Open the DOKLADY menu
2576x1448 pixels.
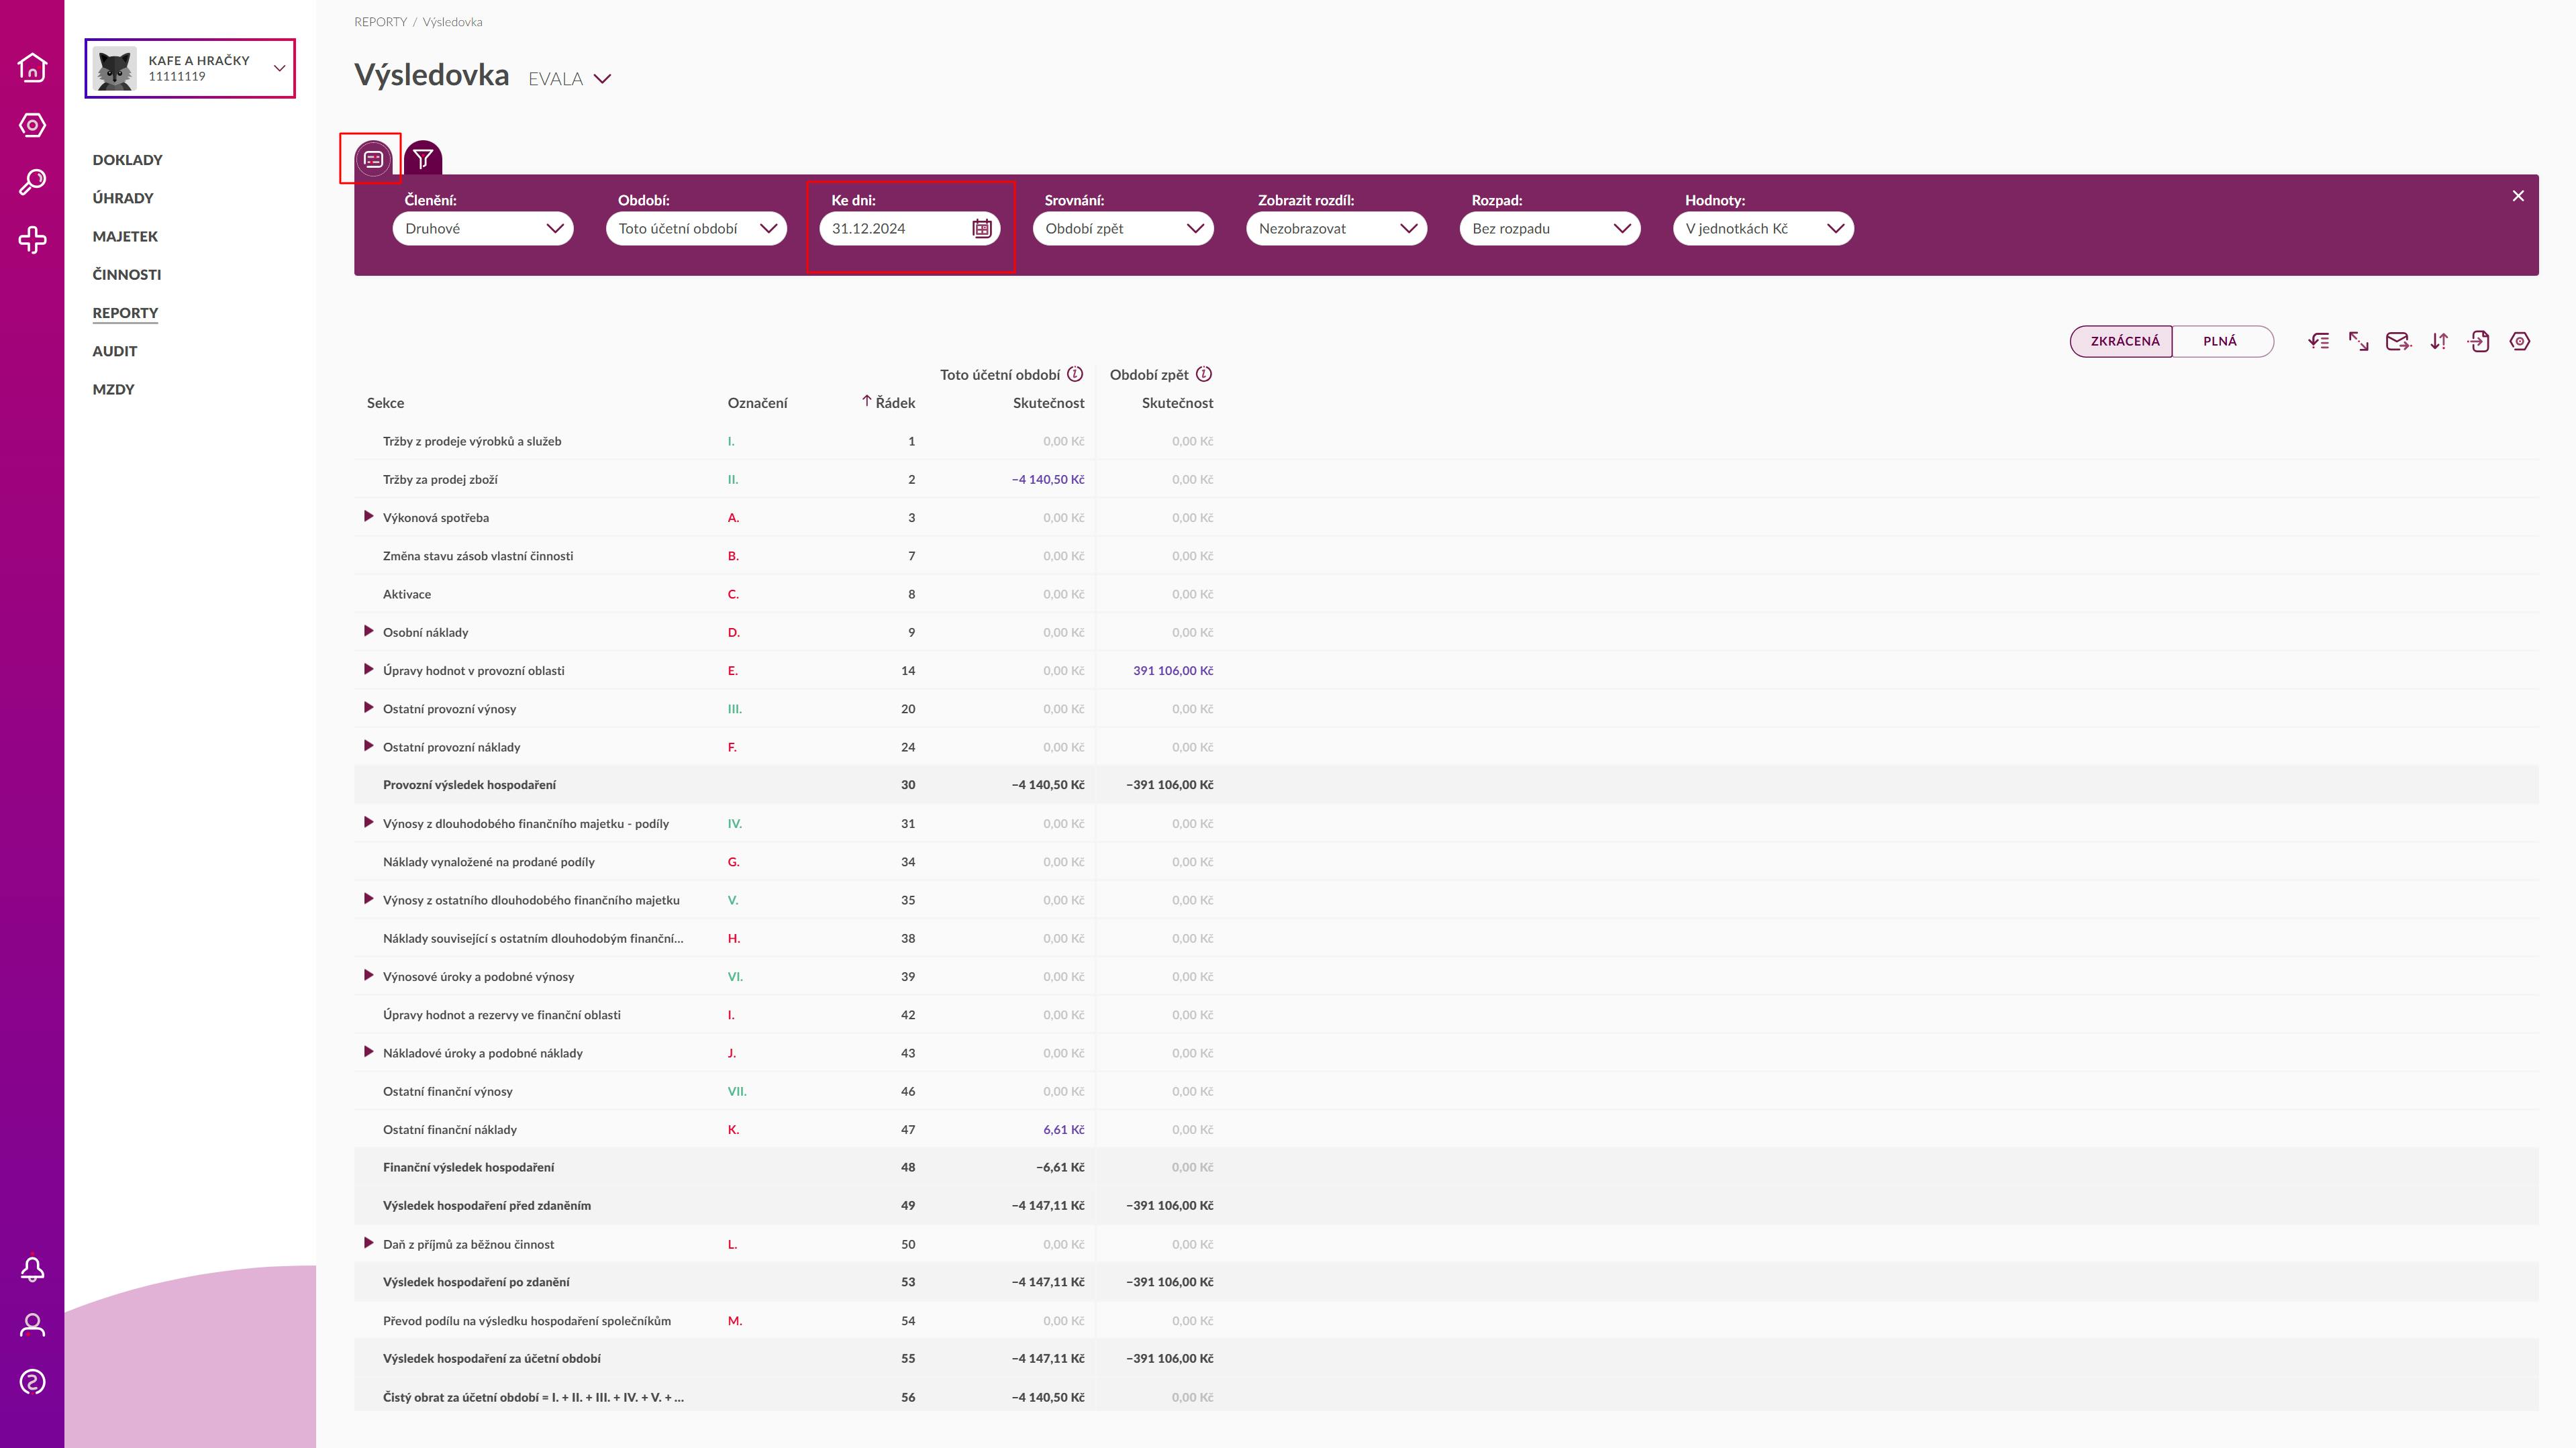(x=127, y=160)
